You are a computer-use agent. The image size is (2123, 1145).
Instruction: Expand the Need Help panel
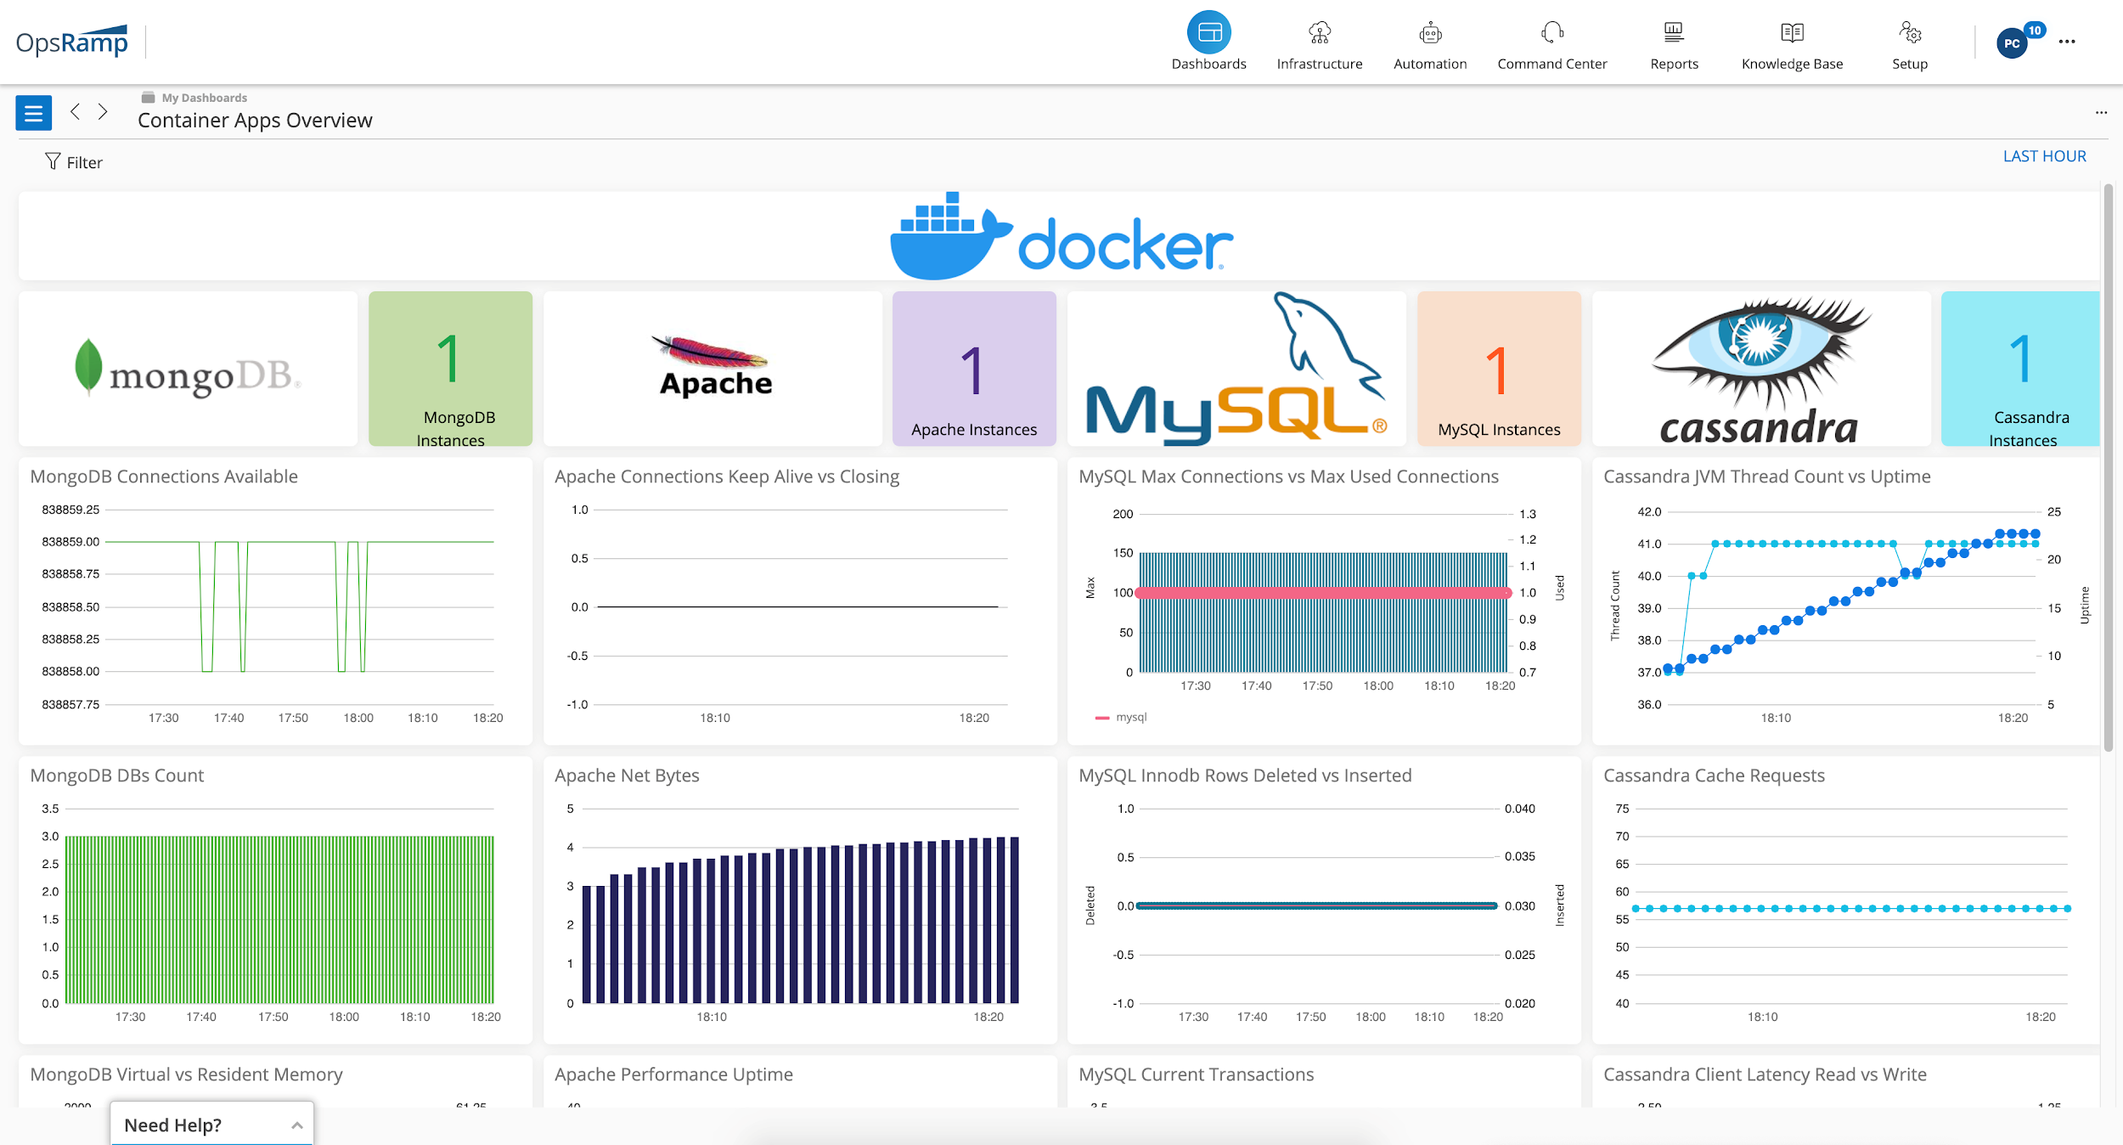[x=212, y=1125]
